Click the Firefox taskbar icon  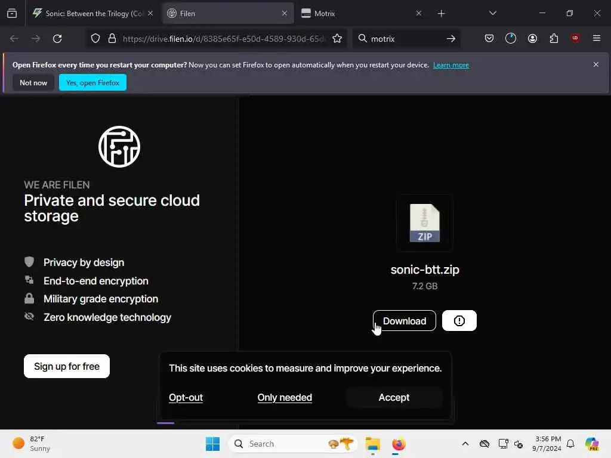point(398,444)
